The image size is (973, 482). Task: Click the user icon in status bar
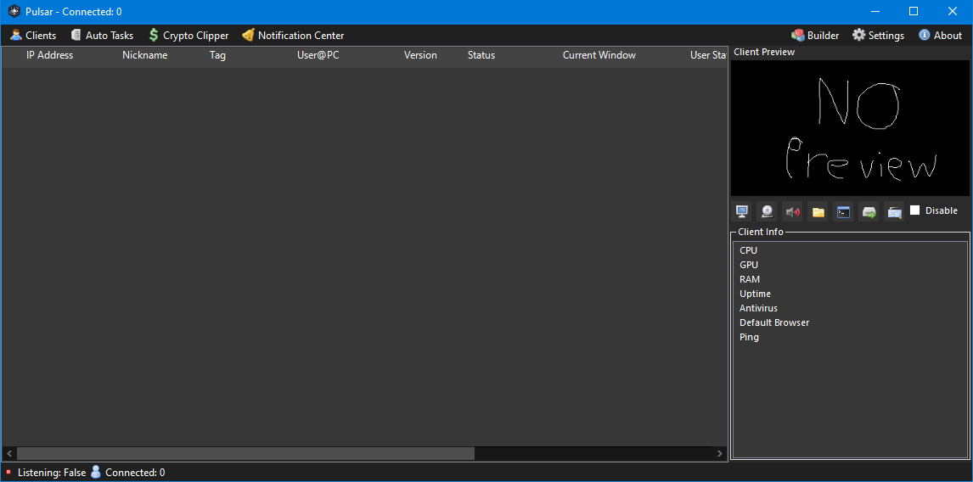tap(96, 472)
